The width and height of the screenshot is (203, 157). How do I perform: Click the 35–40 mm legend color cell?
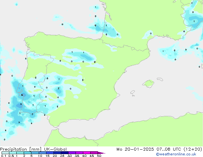pos(79,153)
